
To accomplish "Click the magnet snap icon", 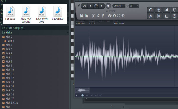I will point(114,16).
